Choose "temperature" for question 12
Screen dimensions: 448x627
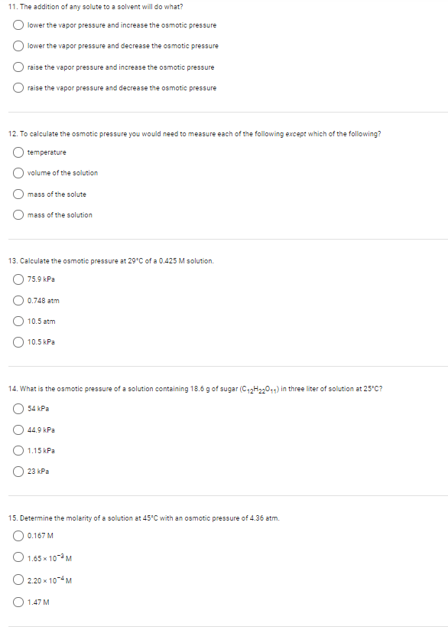pyautogui.click(x=17, y=152)
